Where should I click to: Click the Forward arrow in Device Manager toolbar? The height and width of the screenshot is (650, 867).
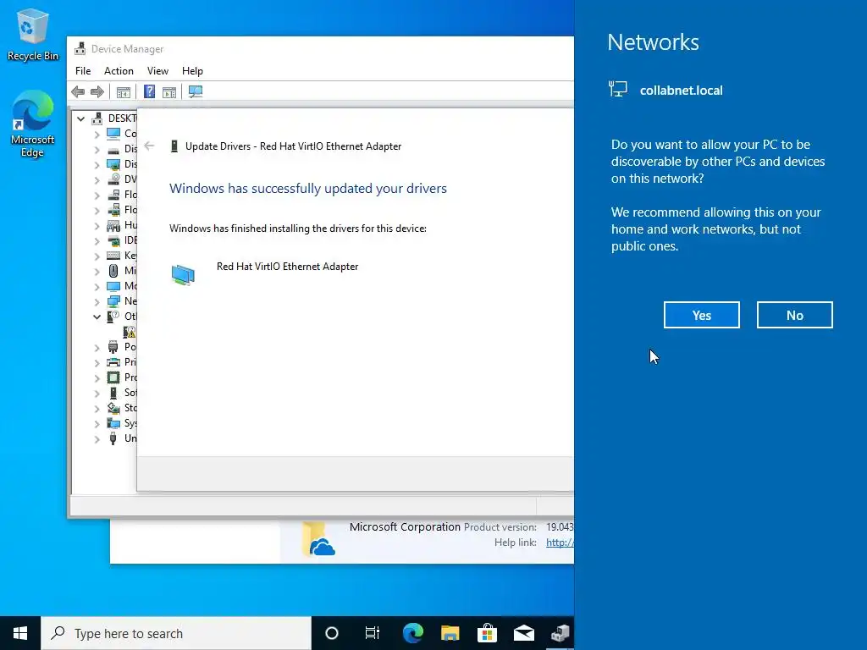(97, 91)
